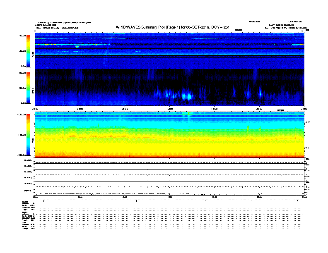Screen dimensions: 328x253
Task: Click the RAD1 status table header
Action: pyautogui.click(x=25, y=212)
